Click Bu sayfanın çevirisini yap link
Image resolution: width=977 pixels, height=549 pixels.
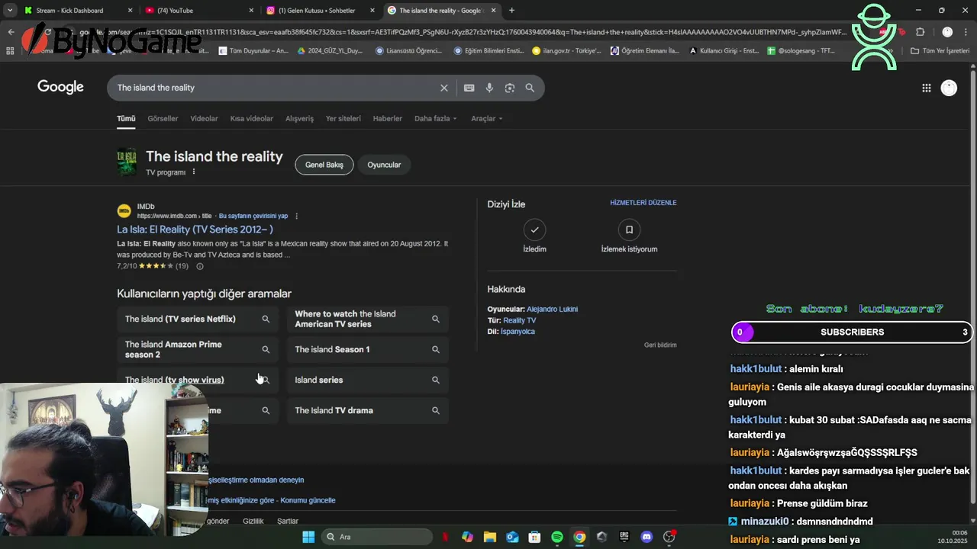(x=253, y=216)
